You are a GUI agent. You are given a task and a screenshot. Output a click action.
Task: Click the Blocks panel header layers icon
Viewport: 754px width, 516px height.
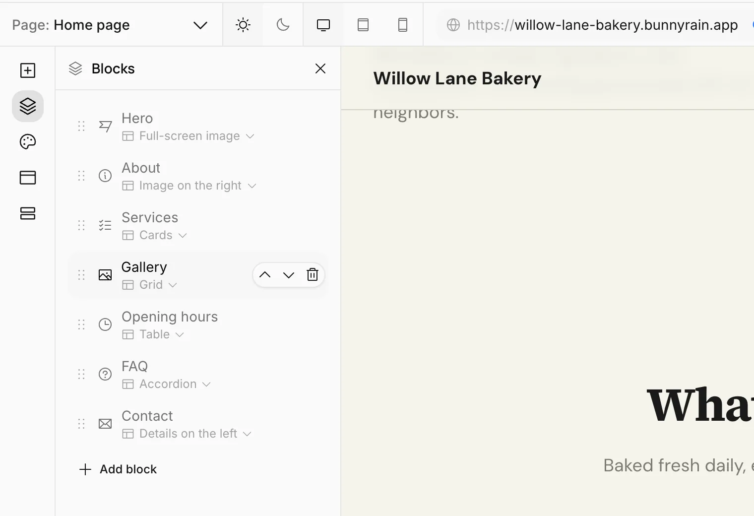coord(75,68)
